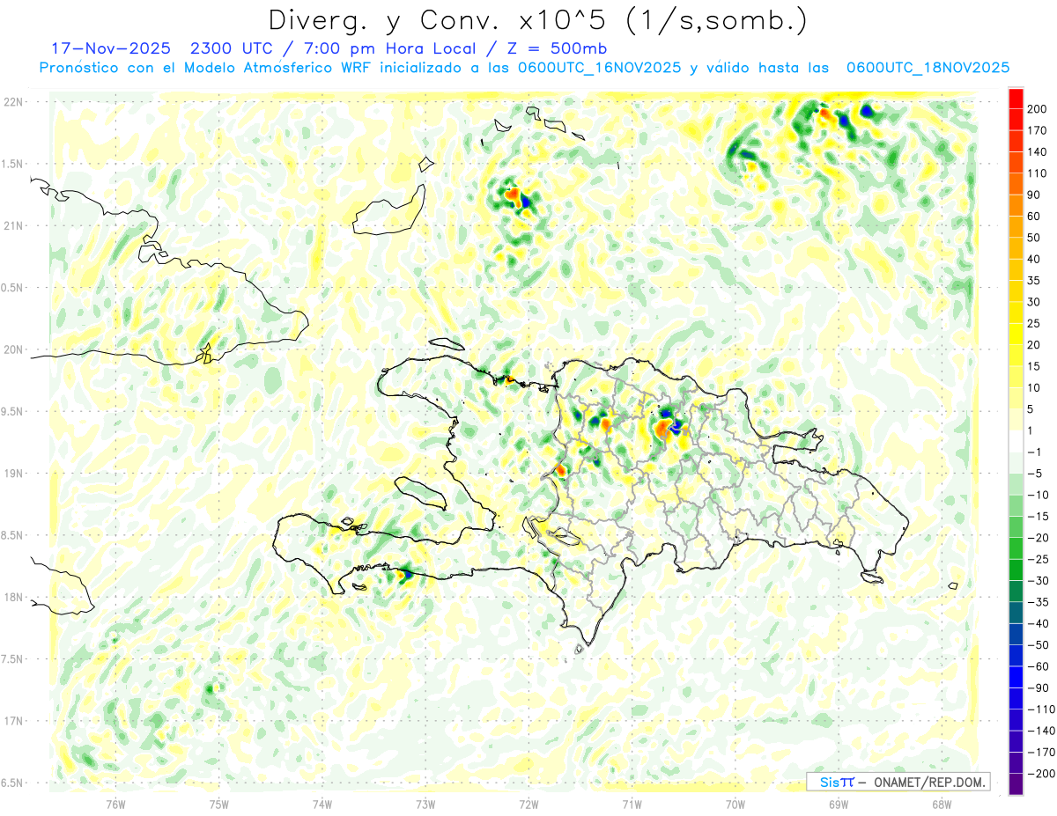Click the '72W' longitude label
Viewport: 1057px width, 816px height.
pyautogui.click(x=528, y=804)
